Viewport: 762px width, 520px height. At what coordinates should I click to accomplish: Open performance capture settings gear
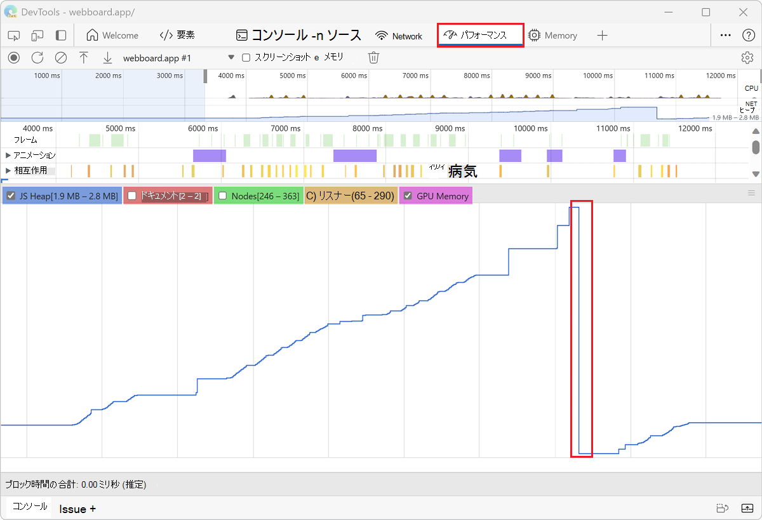click(x=748, y=57)
